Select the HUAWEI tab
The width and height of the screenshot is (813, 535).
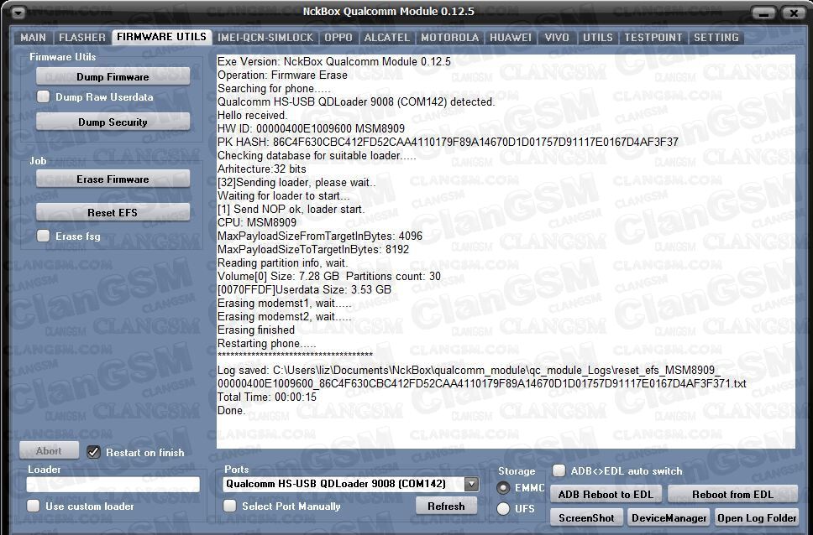click(511, 38)
